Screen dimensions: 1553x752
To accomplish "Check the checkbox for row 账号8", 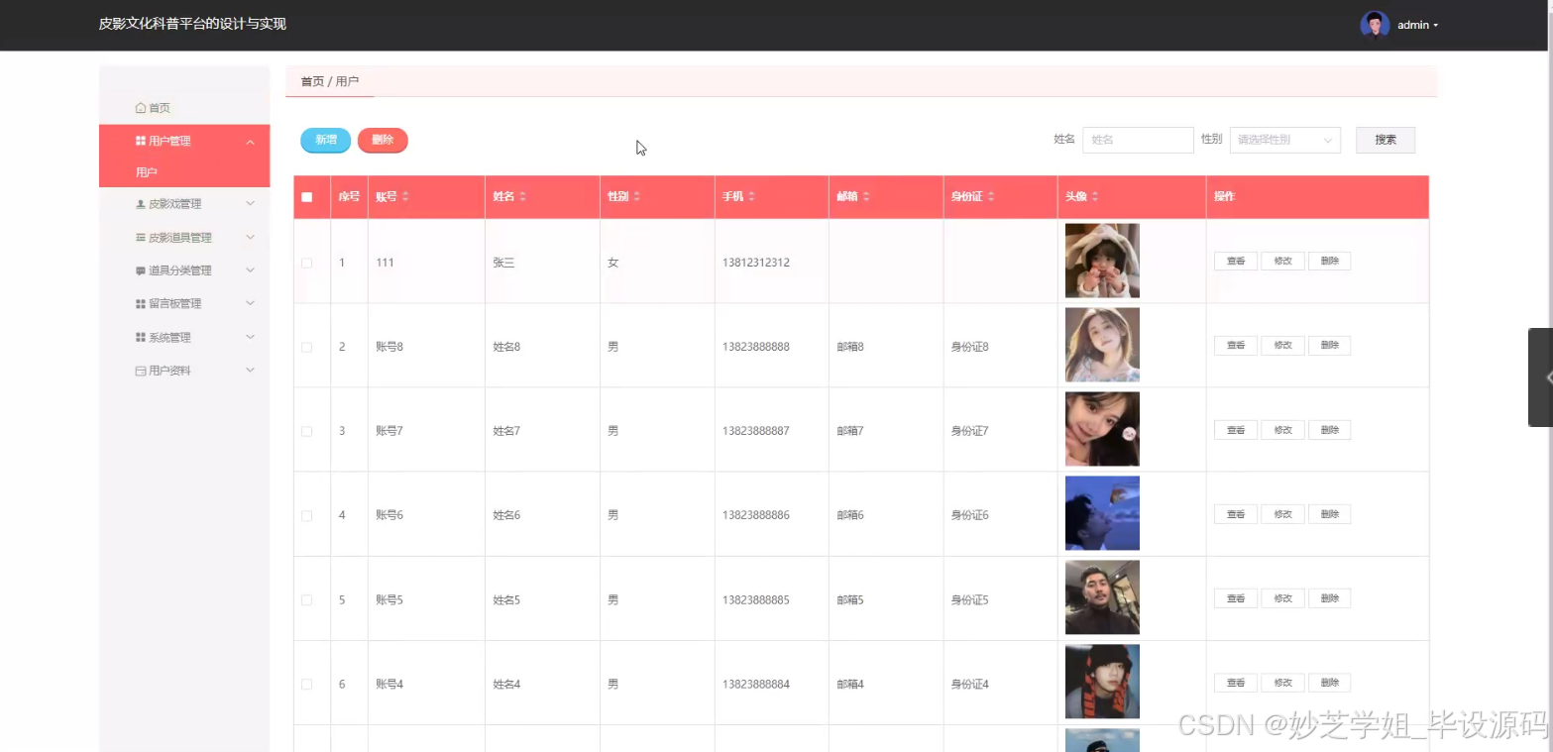I will (x=307, y=347).
